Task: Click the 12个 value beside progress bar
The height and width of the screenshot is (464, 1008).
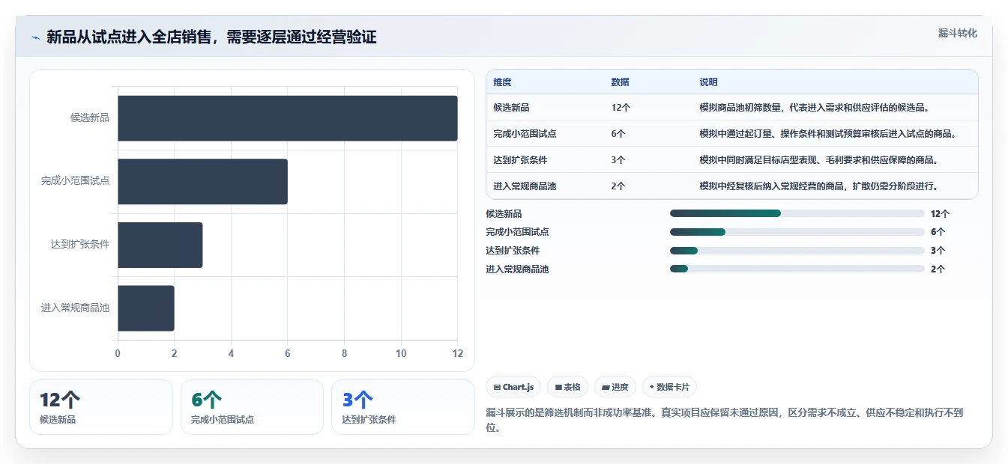Action: pos(940,213)
